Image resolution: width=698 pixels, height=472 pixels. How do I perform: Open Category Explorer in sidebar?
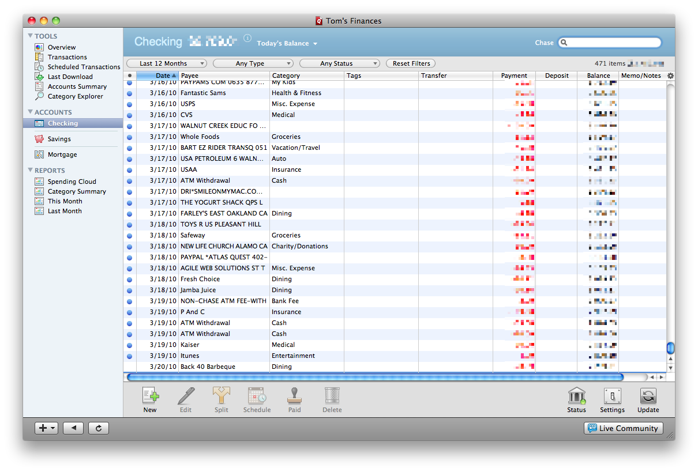(76, 96)
